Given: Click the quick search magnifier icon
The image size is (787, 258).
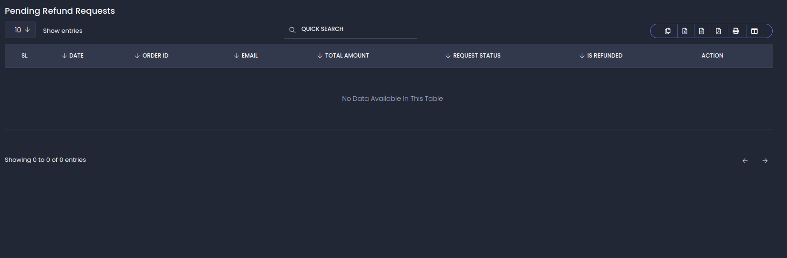Looking at the screenshot, I should point(292,30).
